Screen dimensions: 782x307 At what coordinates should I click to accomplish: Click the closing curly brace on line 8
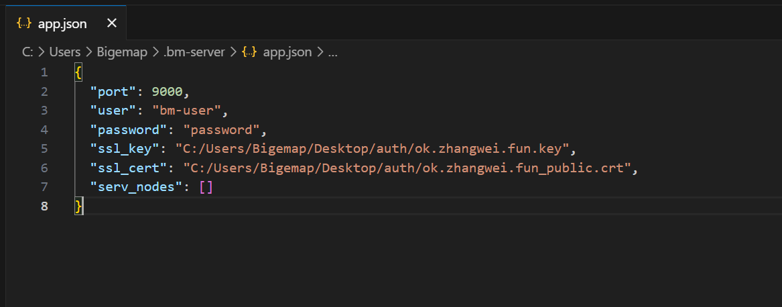78,206
